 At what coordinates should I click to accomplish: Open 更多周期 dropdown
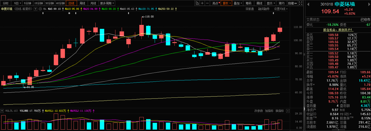point(107,3)
